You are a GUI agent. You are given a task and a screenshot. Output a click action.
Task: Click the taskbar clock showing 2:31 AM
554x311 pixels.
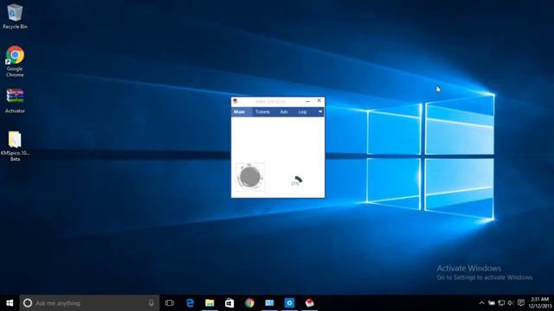[540, 303]
